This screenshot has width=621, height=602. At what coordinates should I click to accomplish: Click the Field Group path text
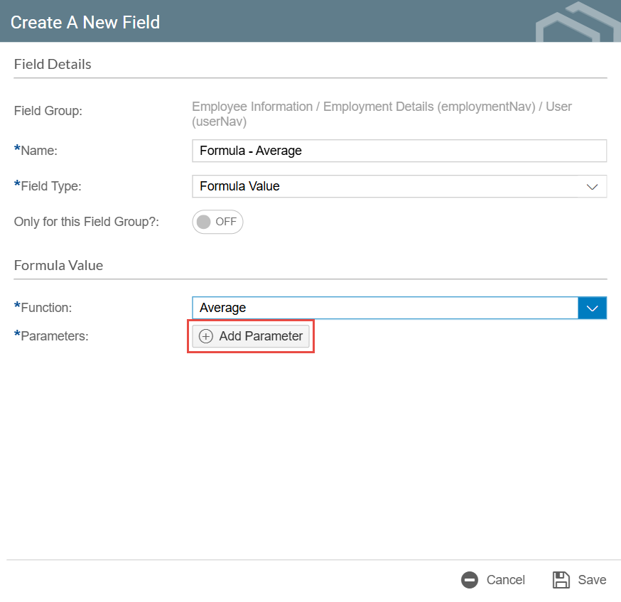(382, 114)
